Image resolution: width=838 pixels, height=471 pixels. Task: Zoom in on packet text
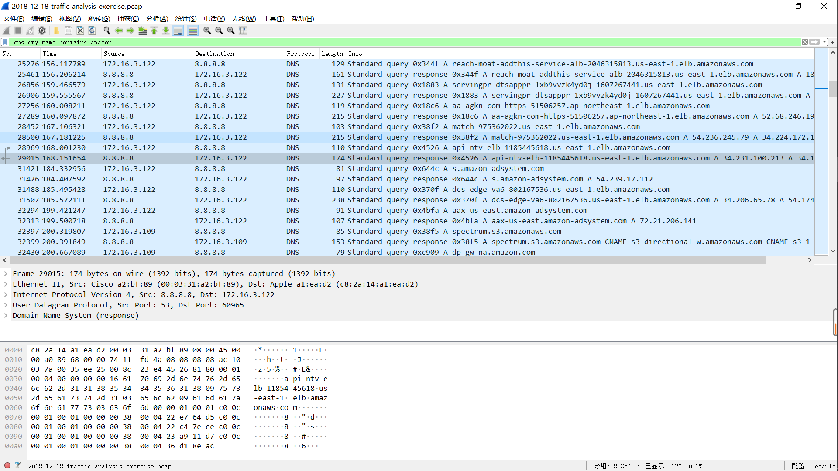pyautogui.click(x=207, y=31)
